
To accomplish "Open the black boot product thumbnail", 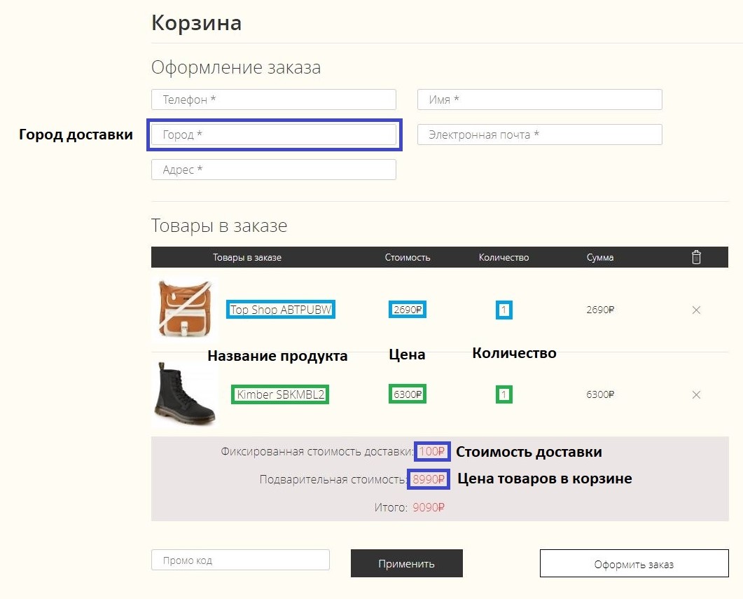I will pyautogui.click(x=184, y=394).
